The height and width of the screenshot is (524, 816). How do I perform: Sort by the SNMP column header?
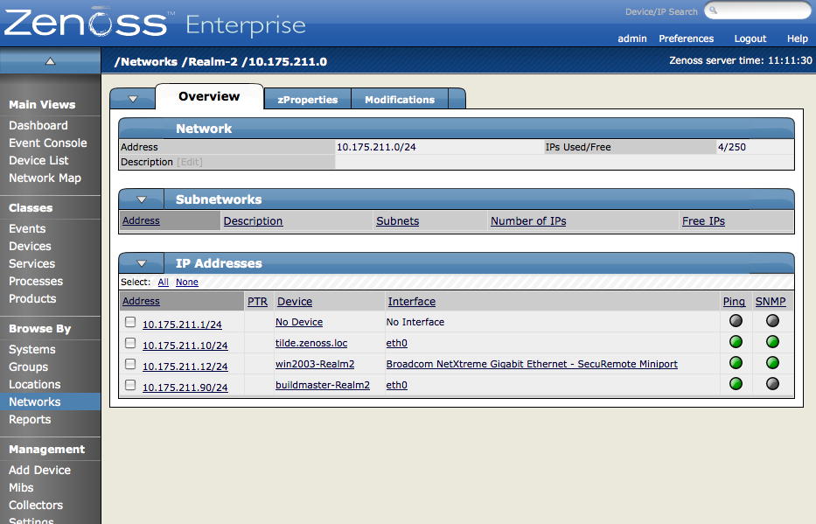tap(771, 301)
